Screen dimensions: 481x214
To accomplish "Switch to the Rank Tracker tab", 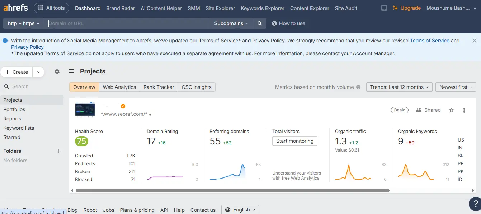I will click(159, 87).
